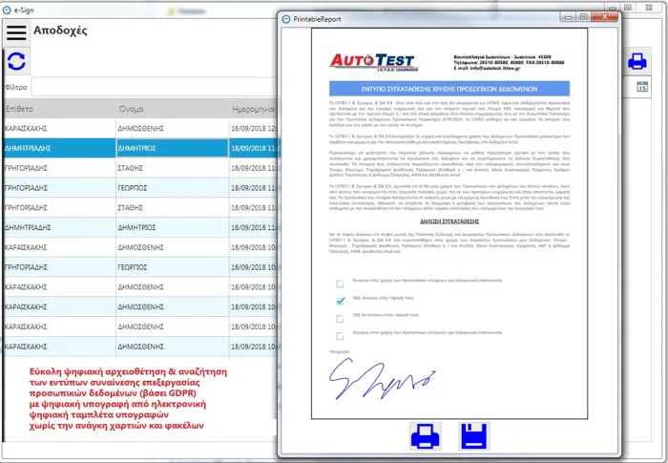Click the blue refresh arrows icon

(x=16, y=63)
